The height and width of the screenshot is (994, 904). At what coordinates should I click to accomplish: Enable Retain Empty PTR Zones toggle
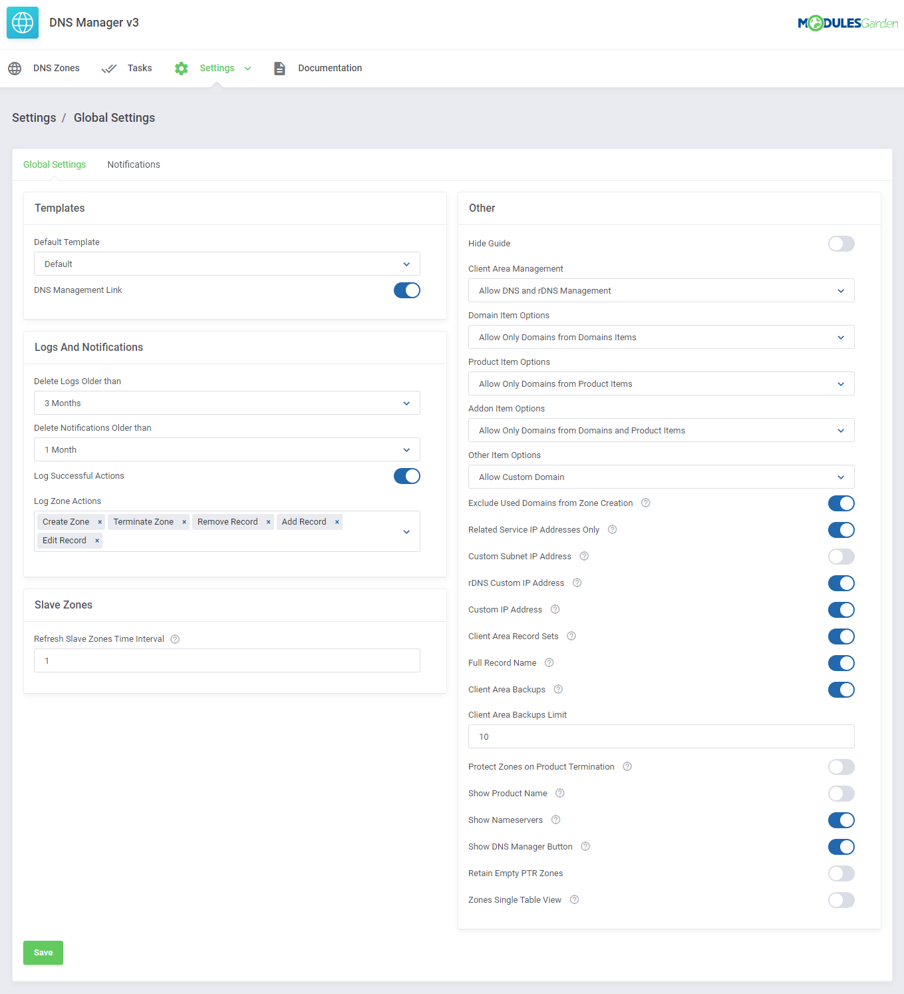841,873
